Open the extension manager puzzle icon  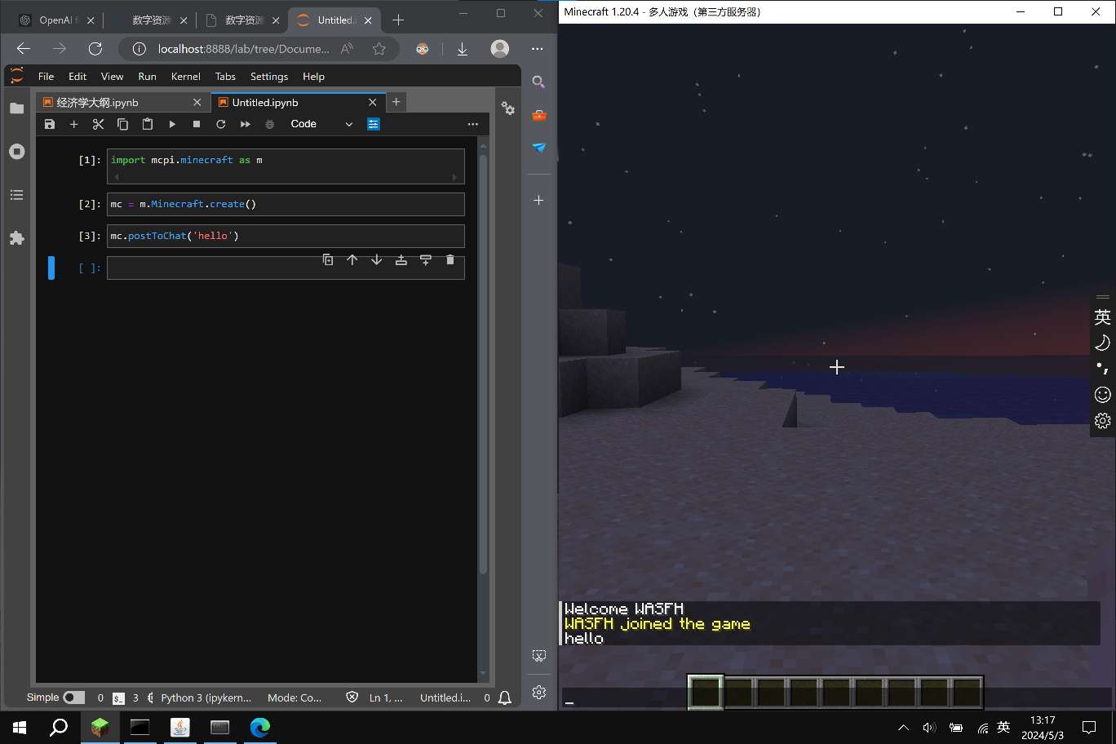(17, 238)
